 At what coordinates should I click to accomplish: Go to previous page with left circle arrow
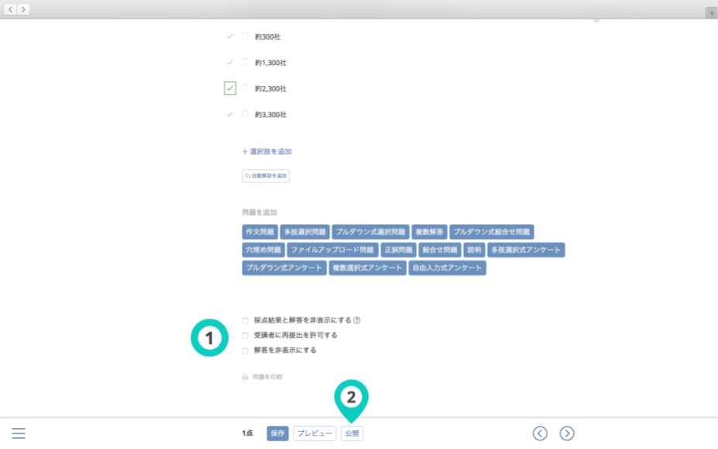click(x=540, y=433)
